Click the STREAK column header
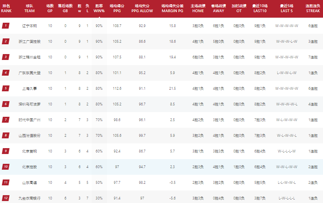The image size is (323, 203). [313, 8]
